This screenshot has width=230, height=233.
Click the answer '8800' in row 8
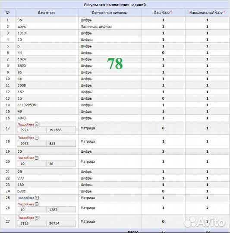tap(22, 66)
